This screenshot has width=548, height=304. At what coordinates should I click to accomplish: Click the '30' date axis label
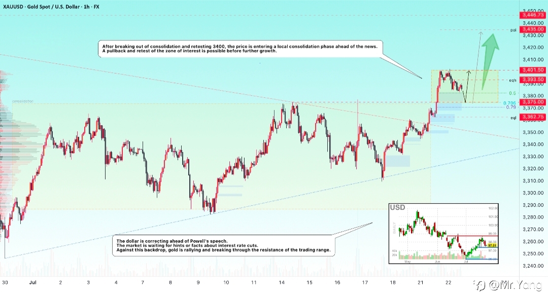coord(5,282)
